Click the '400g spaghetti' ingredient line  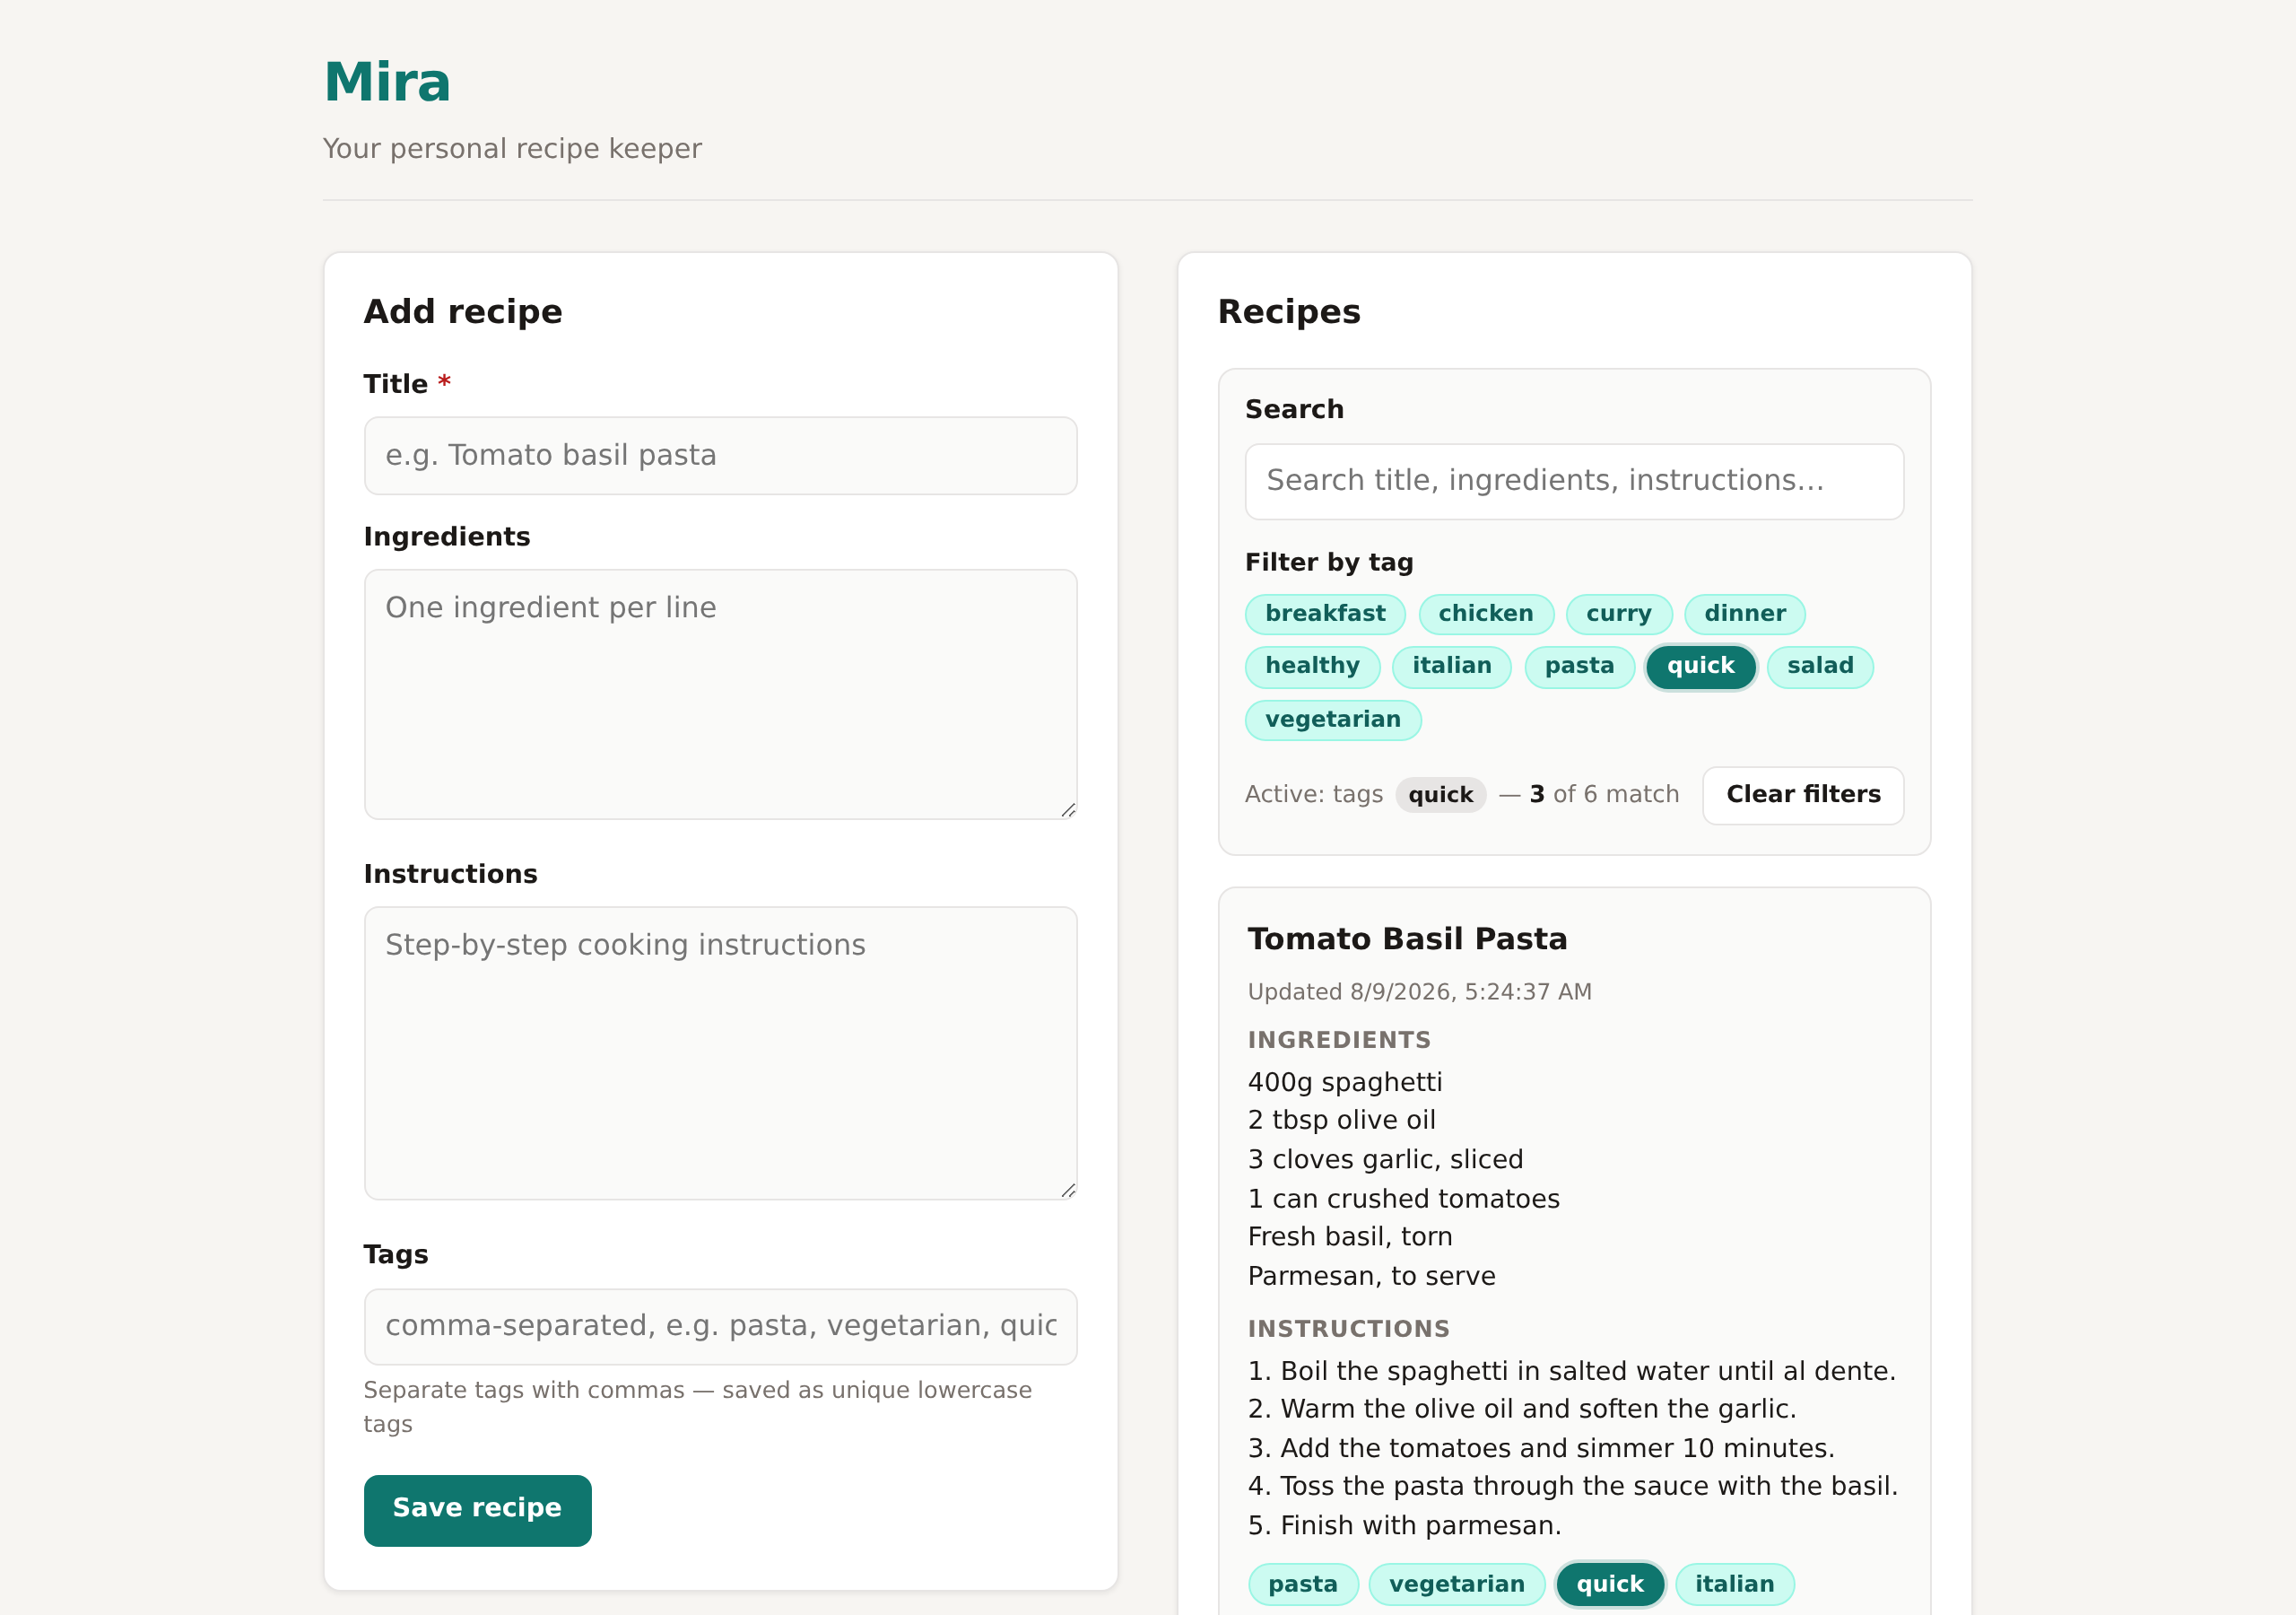pos(1344,1082)
